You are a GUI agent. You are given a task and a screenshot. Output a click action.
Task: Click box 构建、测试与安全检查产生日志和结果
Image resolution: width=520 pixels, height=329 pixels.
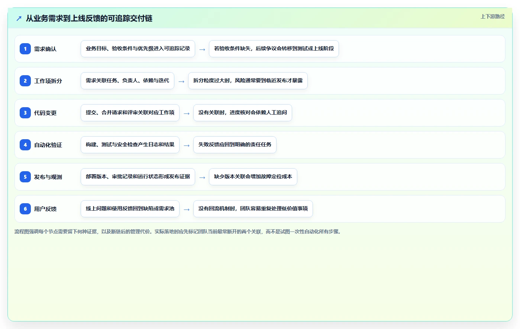coord(130,145)
